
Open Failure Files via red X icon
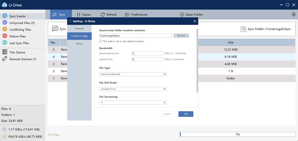click(x=5, y=36)
